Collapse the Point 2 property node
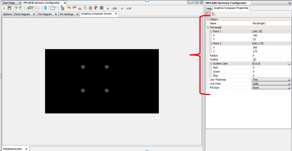Image resolution: width=292 pixels, height=151 pixels. coord(211,44)
